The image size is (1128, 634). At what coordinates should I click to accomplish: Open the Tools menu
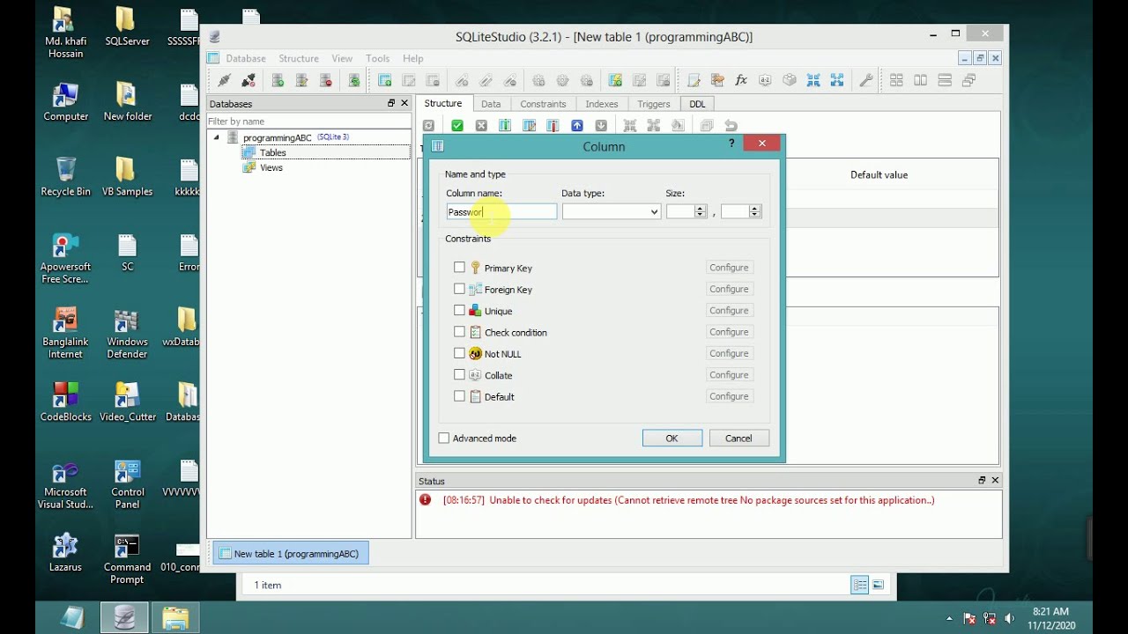pos(377,58)
